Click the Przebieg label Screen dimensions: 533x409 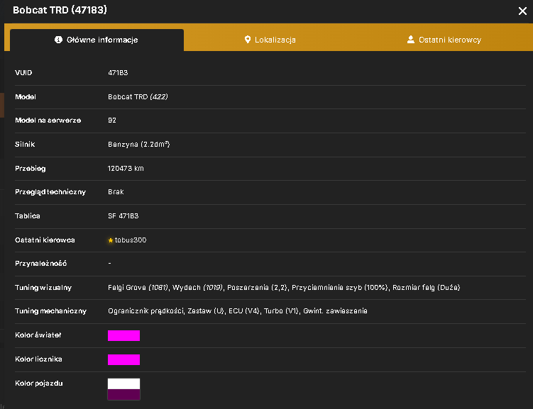tap(31, 169)
